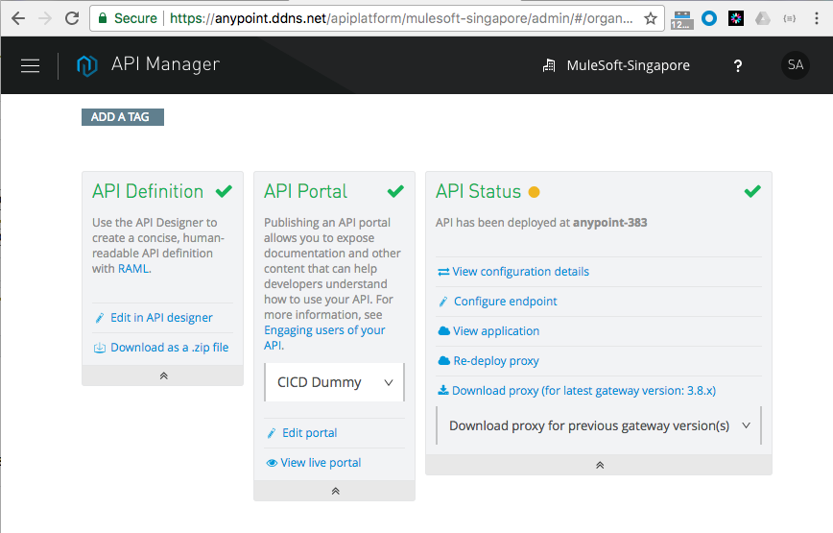Open the Chrome three-dot menu

(x=817, y=18)
